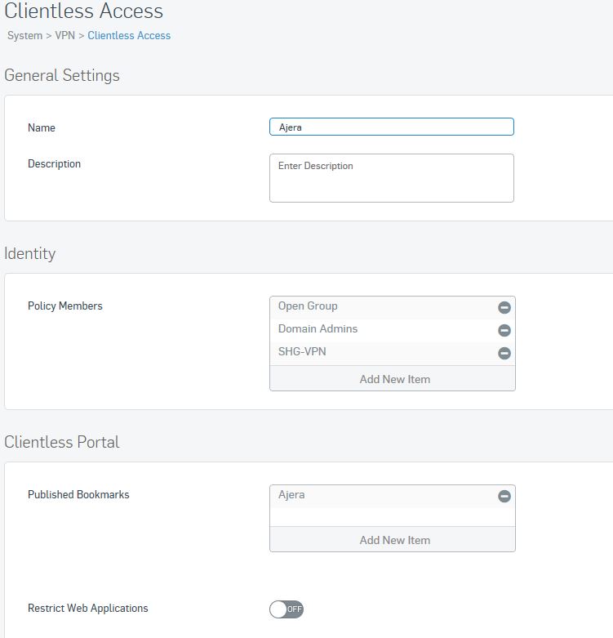The height and width of the screenshot is (638, 613).
Task: Remove Open Group from Policy Members
Action: 504,307
